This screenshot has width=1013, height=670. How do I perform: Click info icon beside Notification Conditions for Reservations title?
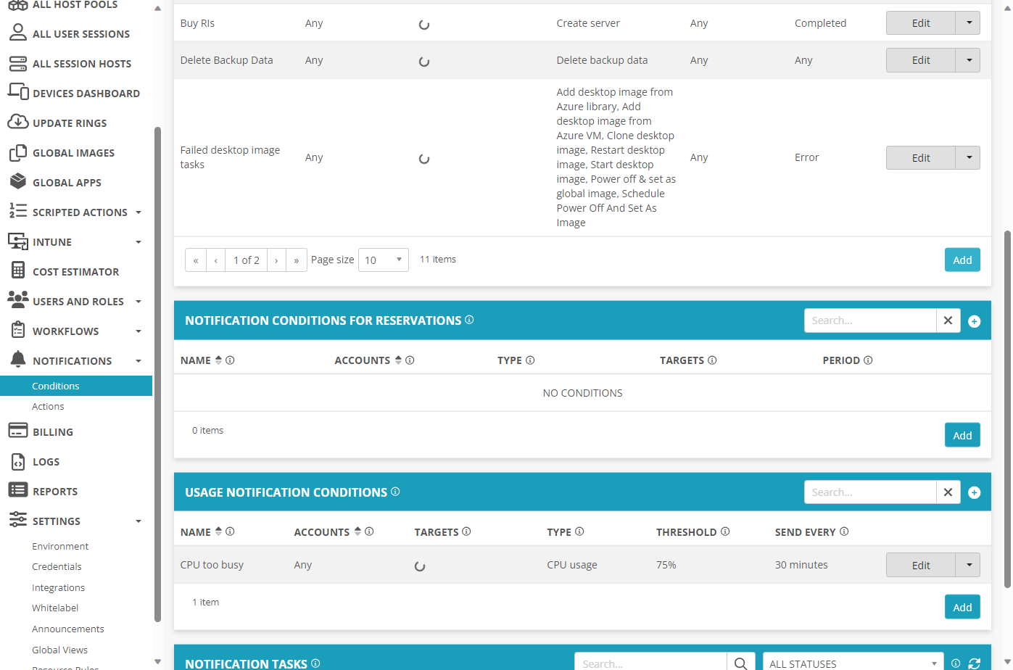point(469,320)
